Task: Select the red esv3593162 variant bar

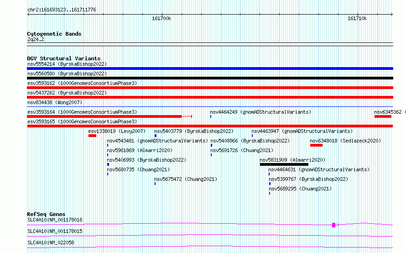Action: point(210,88)
